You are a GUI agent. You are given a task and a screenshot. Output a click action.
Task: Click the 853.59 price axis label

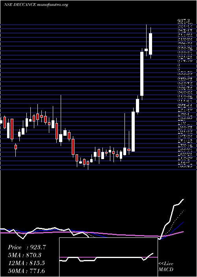[x=185, y=73]
